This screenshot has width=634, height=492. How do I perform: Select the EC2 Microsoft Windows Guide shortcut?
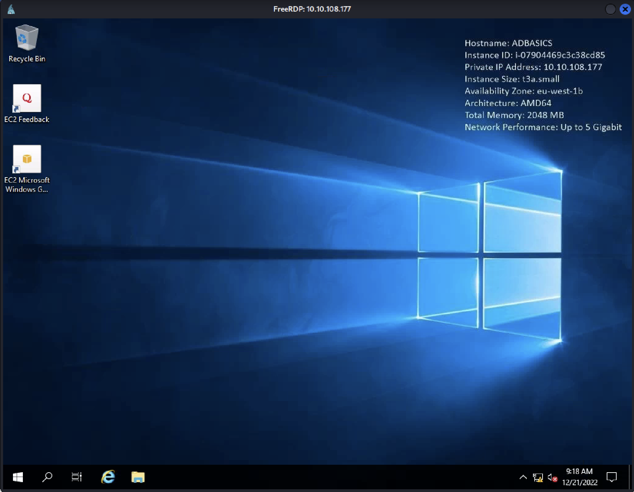coord(27,169)
